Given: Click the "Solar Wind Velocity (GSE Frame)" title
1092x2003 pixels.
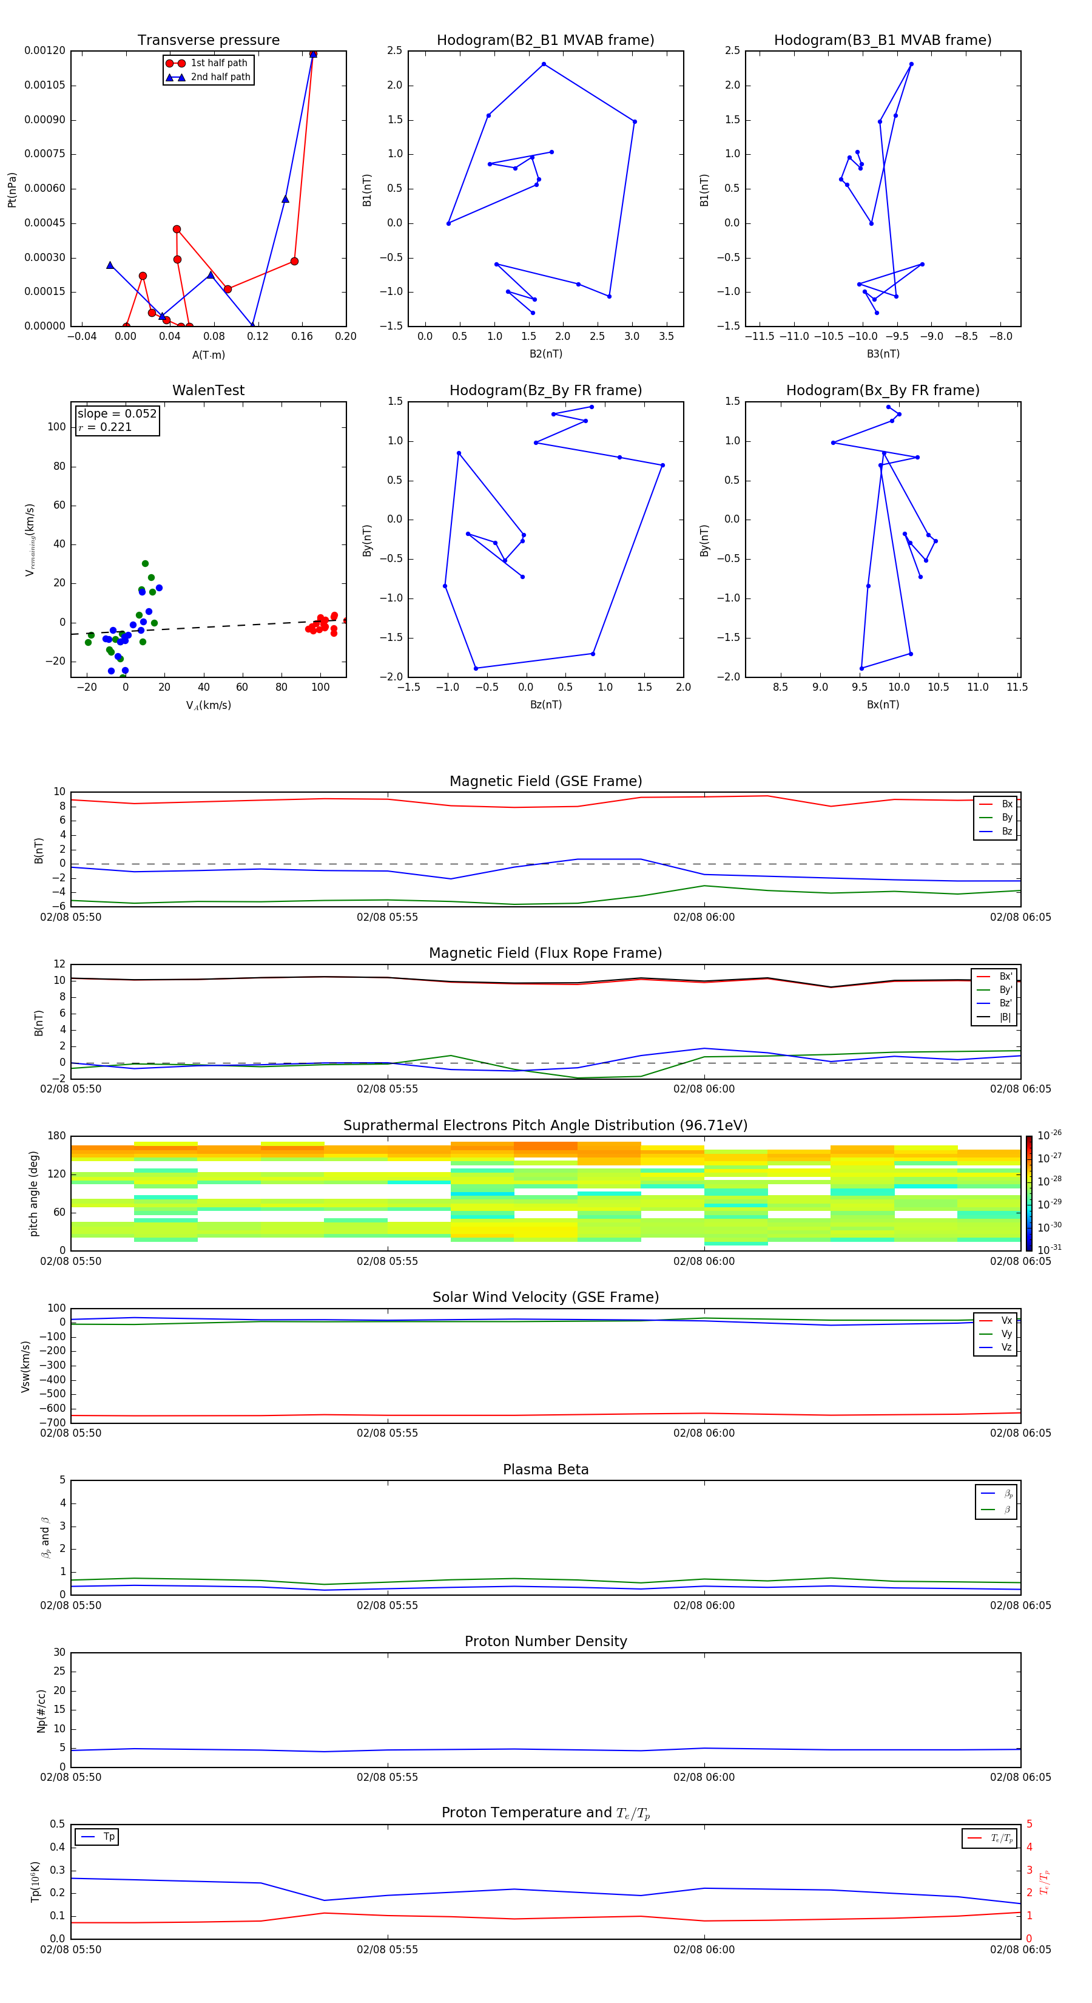Looking at the screenshot, I should [545, 1298].
